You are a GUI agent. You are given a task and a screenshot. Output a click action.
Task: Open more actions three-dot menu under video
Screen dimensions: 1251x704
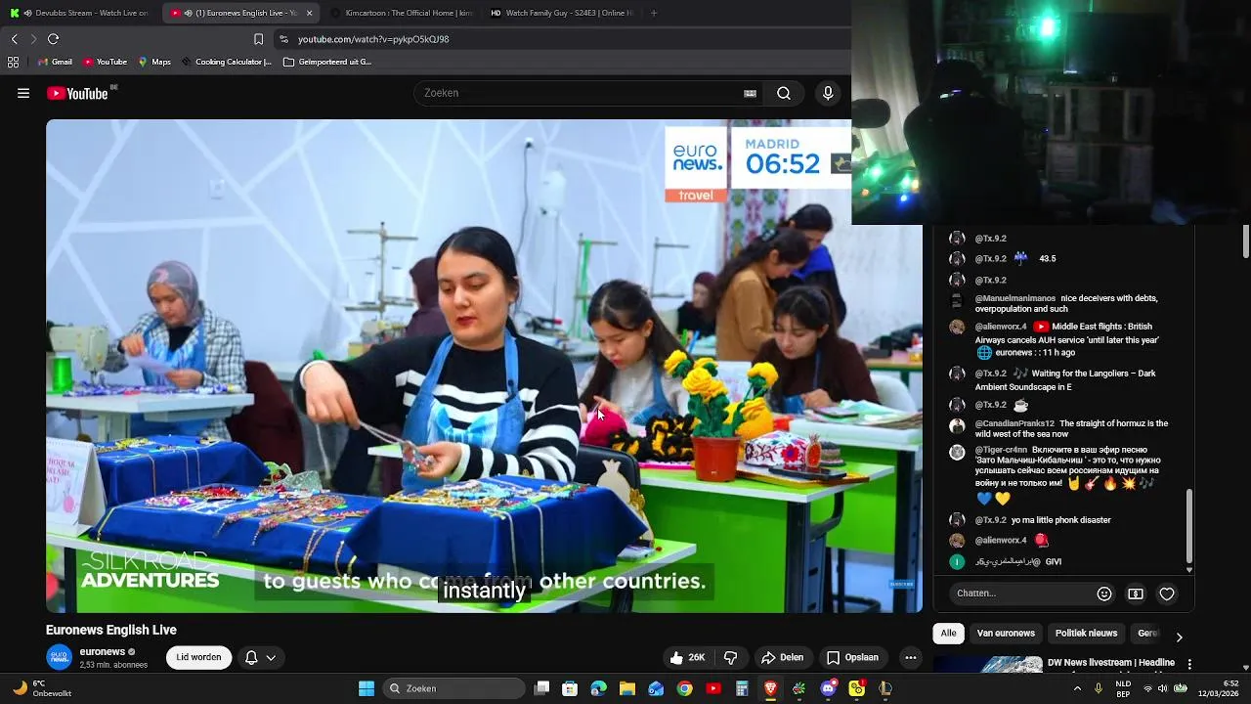911,658
